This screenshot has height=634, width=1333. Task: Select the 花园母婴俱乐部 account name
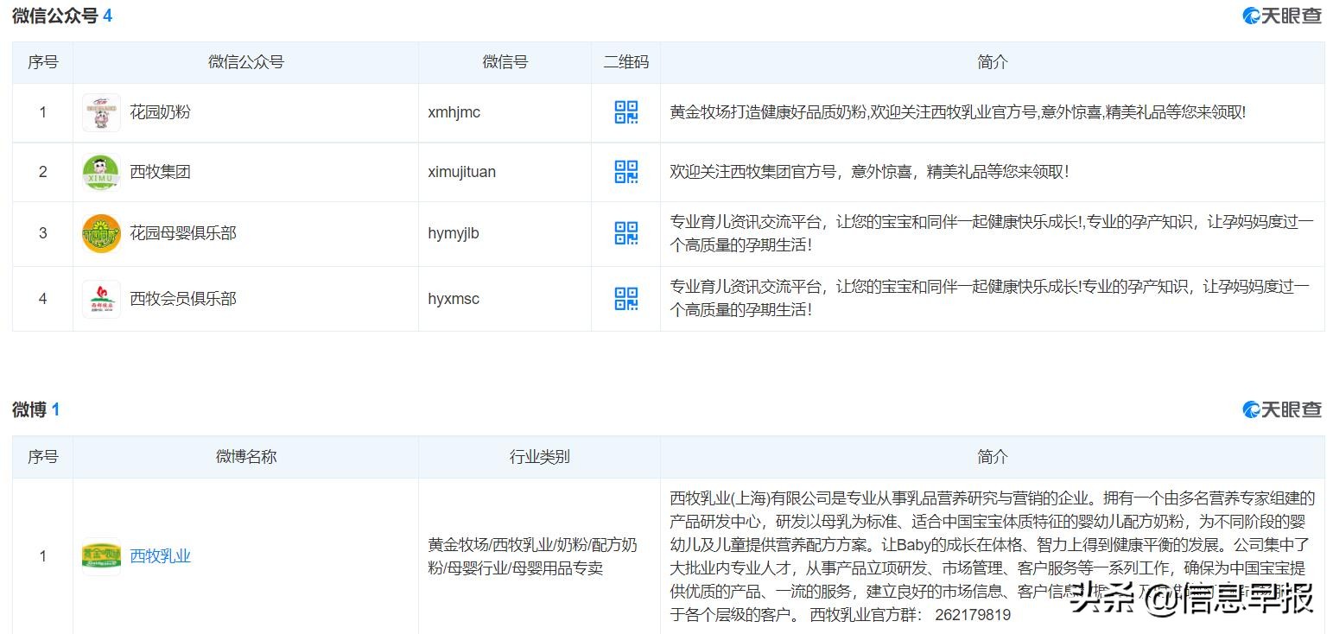(x=182, y=233)
